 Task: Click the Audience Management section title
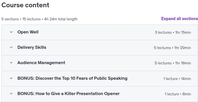click(x=41, y=63)
